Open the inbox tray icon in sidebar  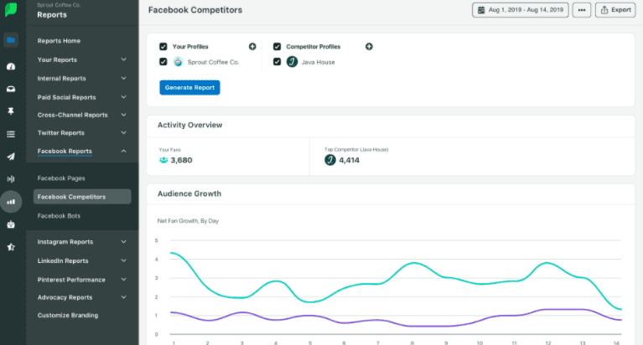(x=11, y=89)
